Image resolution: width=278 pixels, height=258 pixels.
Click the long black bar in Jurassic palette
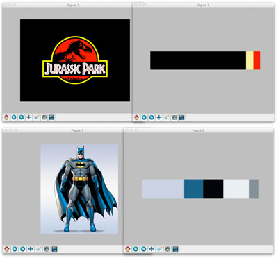click(x=198, y=60)
